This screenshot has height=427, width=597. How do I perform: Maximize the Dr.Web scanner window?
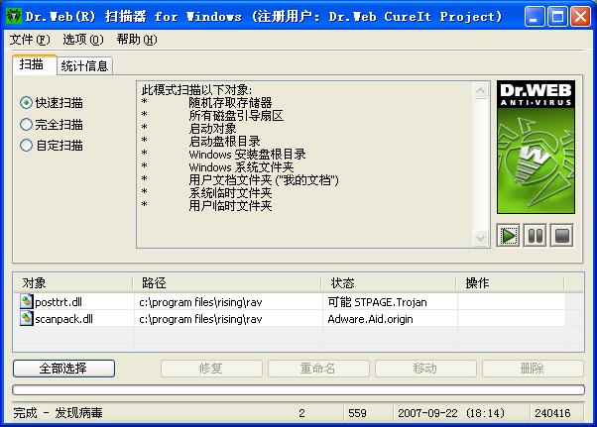[x=557, y=17]
